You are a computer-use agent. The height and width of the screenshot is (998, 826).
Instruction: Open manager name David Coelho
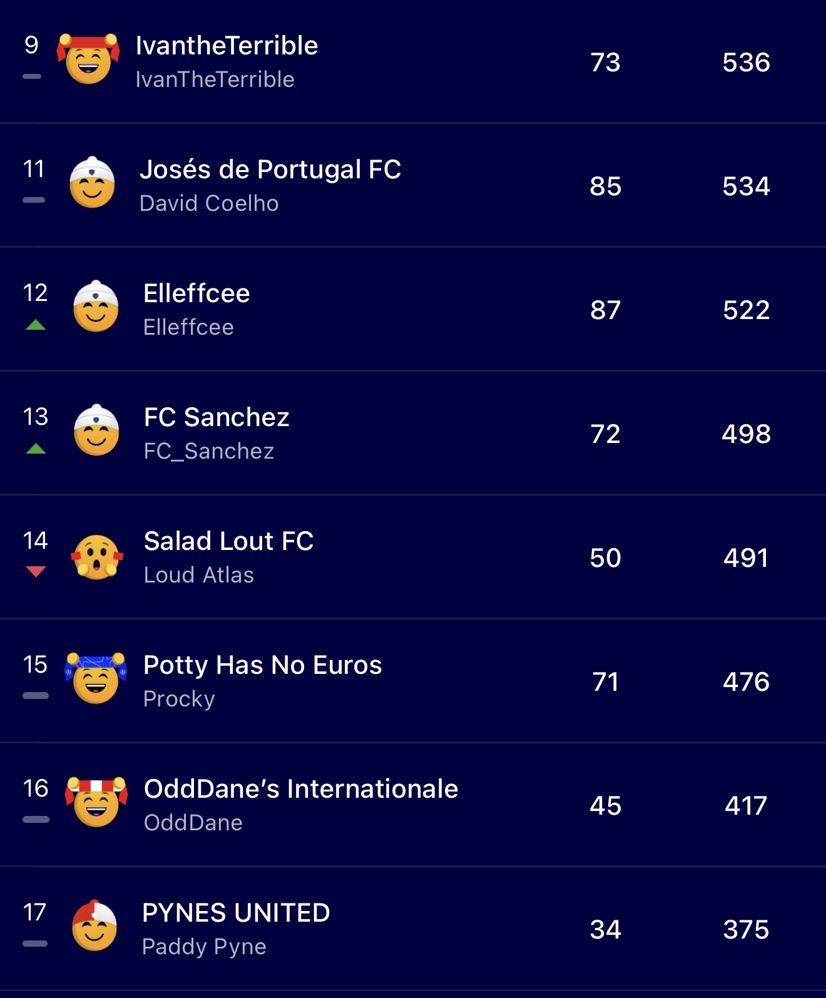click(209, 203)
